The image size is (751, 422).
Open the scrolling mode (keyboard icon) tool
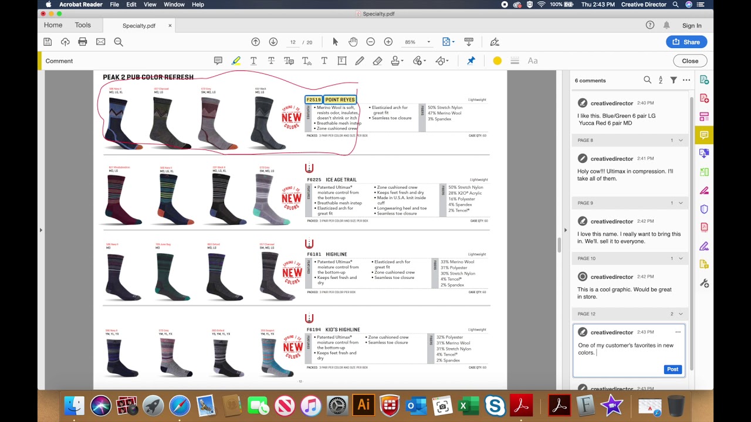pos(469,42)
